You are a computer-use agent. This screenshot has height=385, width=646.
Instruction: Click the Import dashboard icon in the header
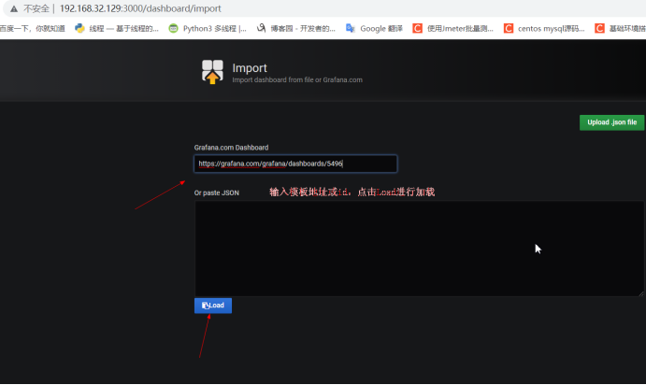click(x=212, y=72)
